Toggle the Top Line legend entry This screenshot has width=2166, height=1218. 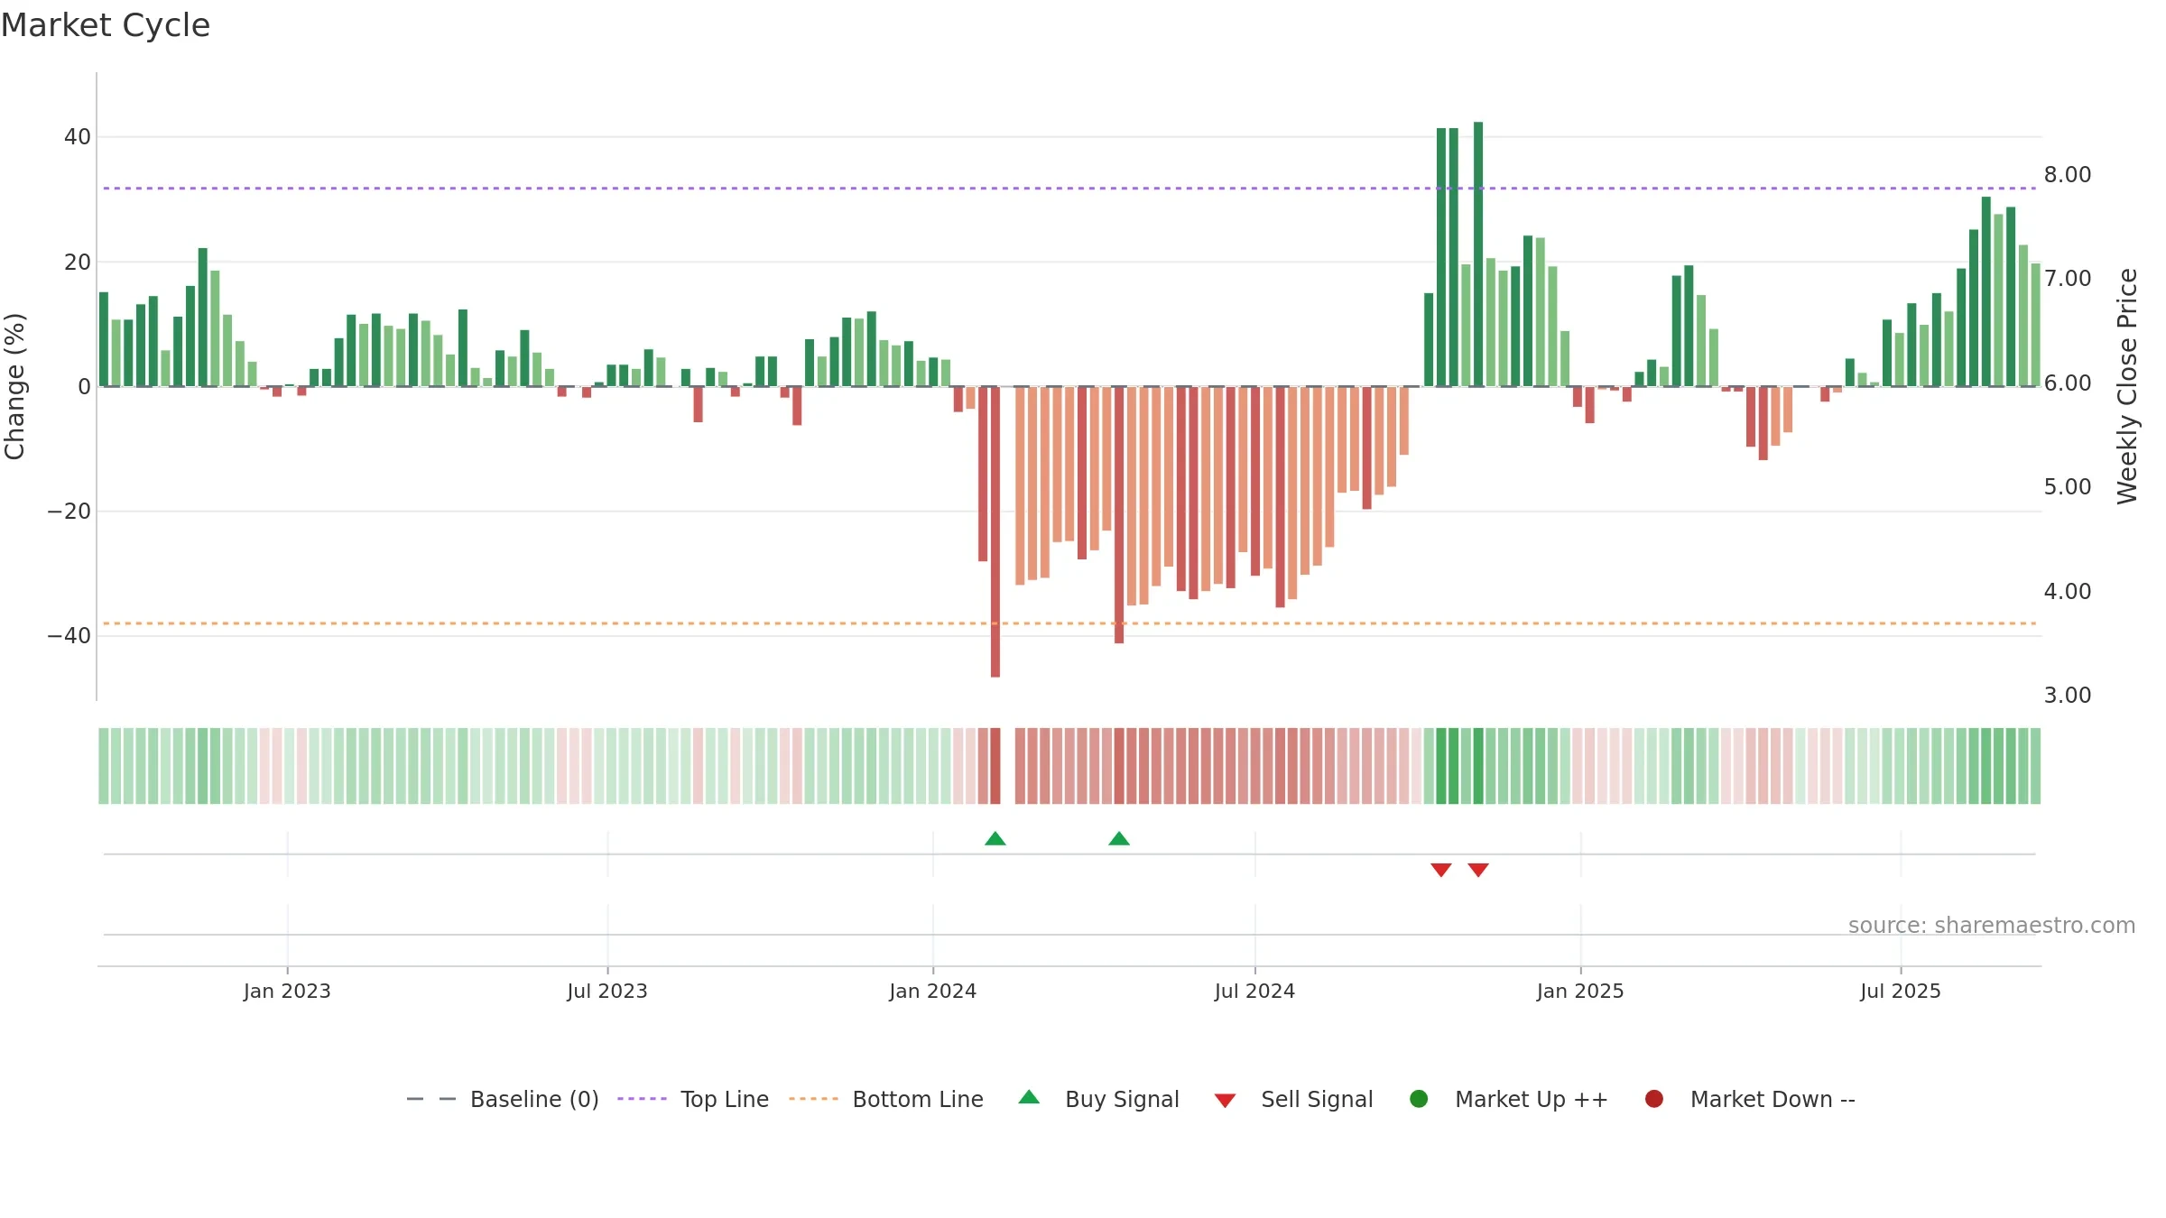click(x=693, y=1100)
